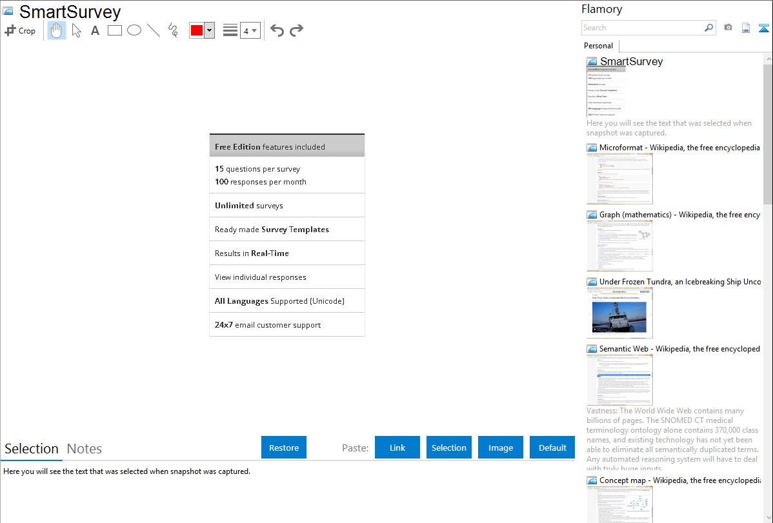The width and height of the screenshot is (773, 523).
Task: Undo the last edit
Action: pyautogui.click(x=277, y=30)
